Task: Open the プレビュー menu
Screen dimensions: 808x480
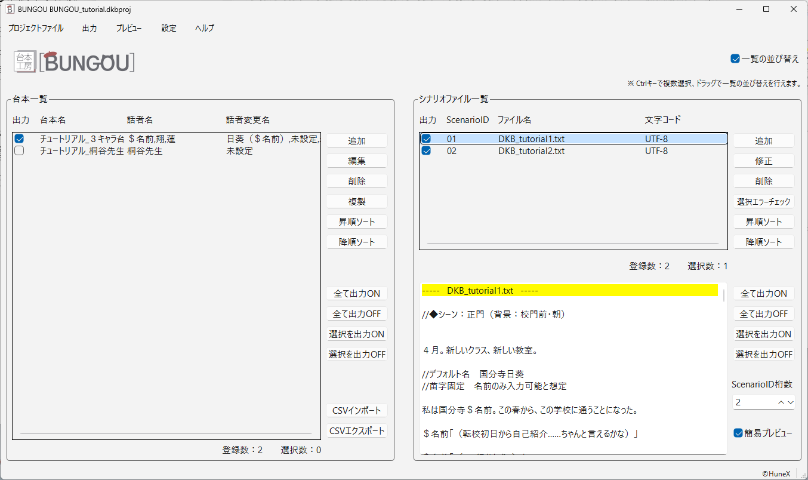Action: pos(129,28)
